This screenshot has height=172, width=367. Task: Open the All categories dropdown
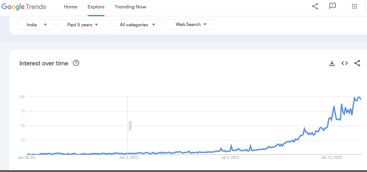(x=137, y=24)
